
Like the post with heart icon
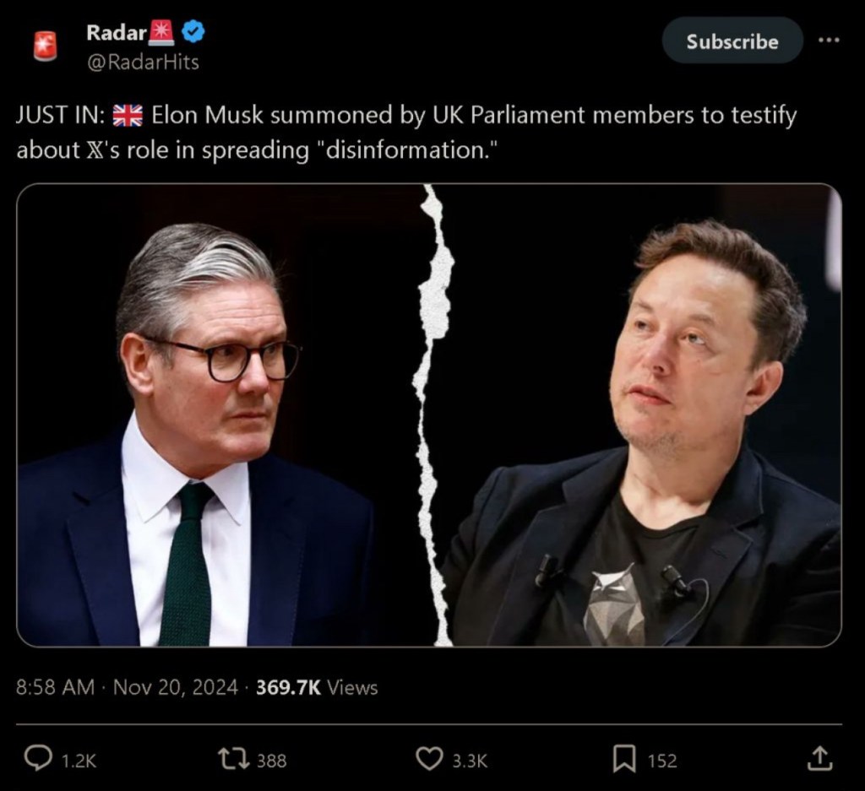[429, 759]
